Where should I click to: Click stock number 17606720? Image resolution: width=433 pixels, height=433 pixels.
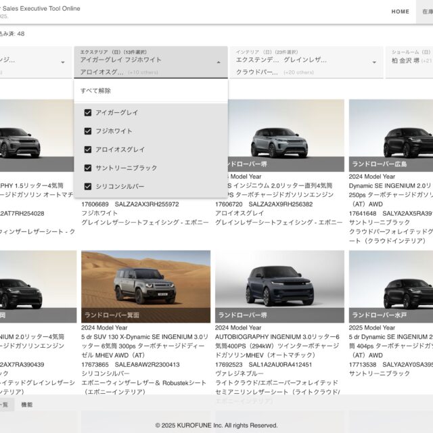(x=229, y=204)
